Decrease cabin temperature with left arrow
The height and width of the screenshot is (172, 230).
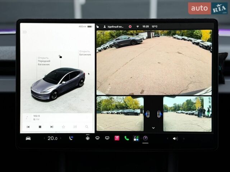(44, 138)
